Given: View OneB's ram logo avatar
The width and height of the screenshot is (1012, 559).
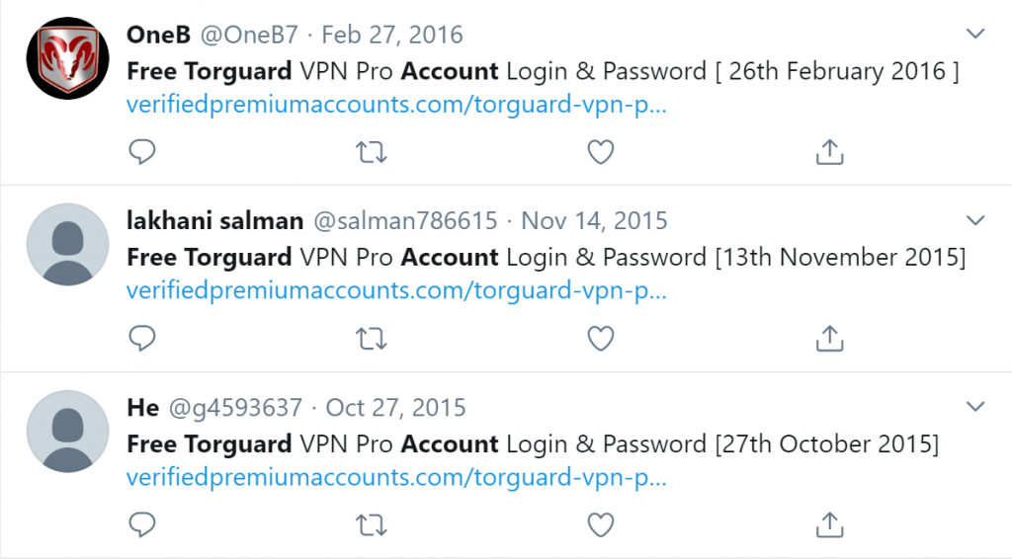Looking at the screenshot, I should pos(68,58).
